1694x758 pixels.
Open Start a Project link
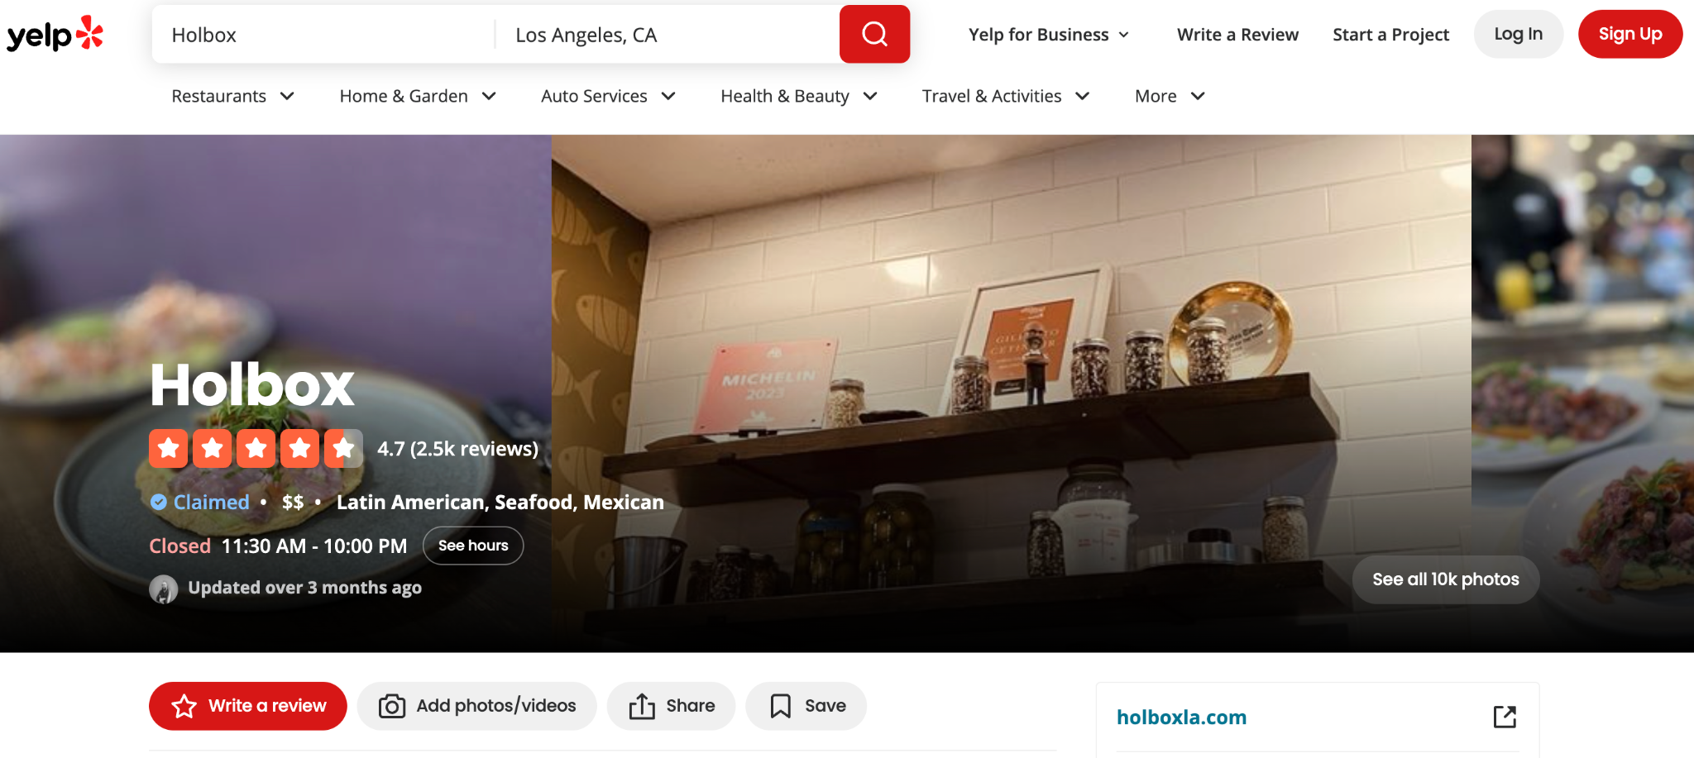coord(1390,35)
